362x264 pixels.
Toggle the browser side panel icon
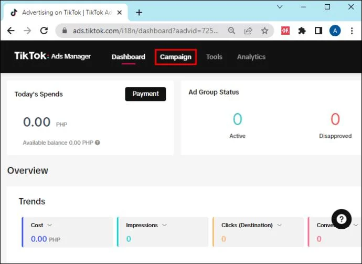(x=318, y=31)
